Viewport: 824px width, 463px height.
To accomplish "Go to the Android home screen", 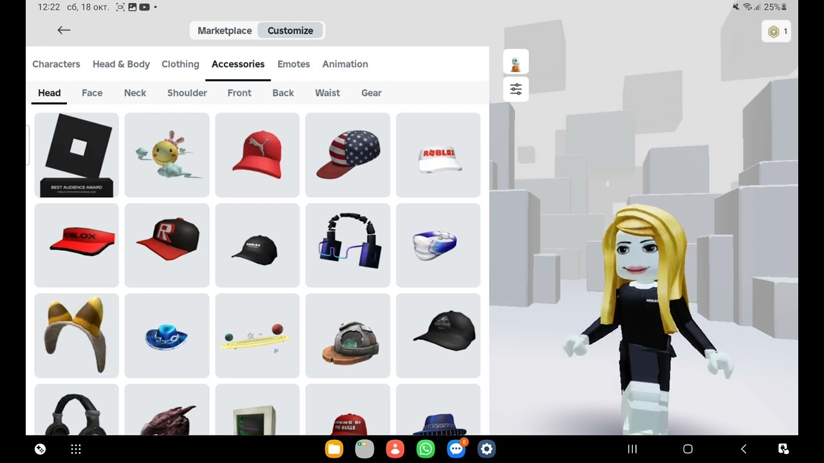I will [x=688, y=449].
